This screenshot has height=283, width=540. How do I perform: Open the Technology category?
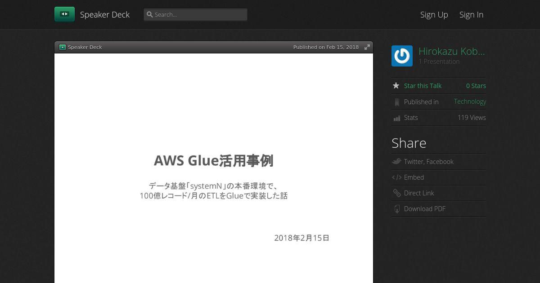[x=470, y=102]
